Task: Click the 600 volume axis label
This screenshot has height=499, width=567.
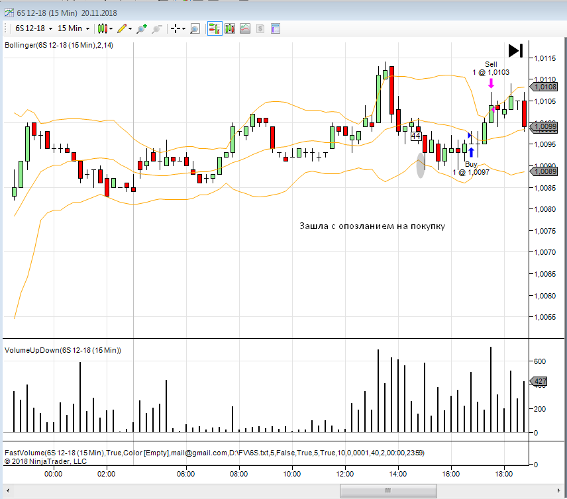Action: [x=540, y=361]
